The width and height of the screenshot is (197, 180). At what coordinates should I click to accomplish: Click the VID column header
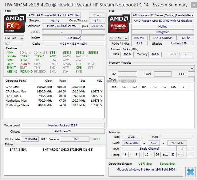point(96,81)
